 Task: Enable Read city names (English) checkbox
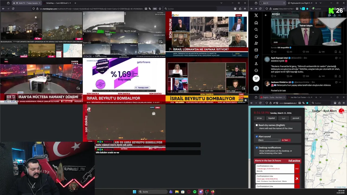(x=257, y=125)
